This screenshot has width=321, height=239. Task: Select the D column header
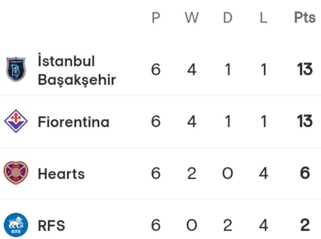228,17
